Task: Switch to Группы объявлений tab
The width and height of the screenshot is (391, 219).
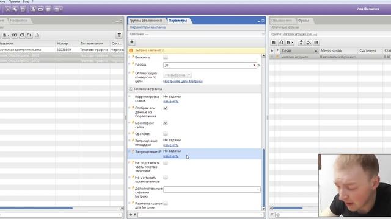Action: point(145,21)
